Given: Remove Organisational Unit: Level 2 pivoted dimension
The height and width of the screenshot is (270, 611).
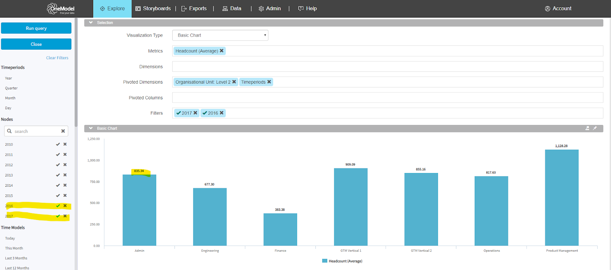Looking at the screenshot, I should pyautogui.click(x=234, y=82).
